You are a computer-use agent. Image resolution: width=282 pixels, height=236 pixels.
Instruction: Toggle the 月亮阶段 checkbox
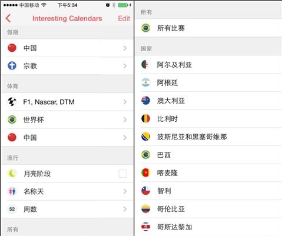tap(122, 174)
